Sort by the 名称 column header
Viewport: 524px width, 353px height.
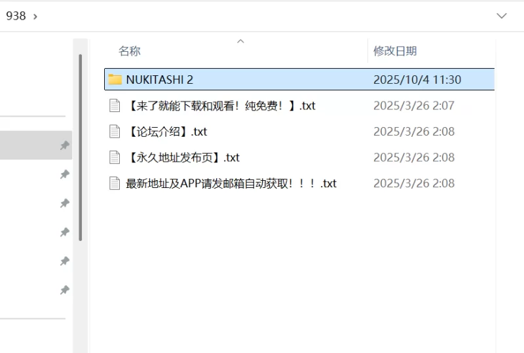point(129,51)
